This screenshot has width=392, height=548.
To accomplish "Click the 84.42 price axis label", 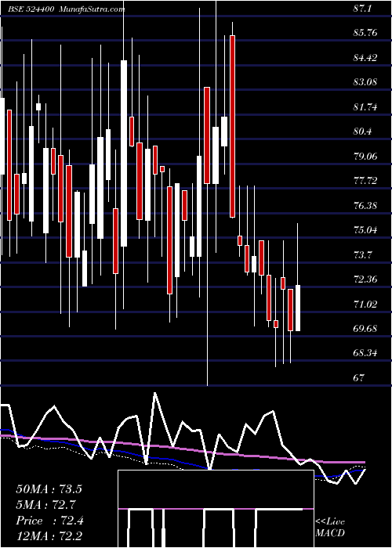I will (x=365, y=58).
